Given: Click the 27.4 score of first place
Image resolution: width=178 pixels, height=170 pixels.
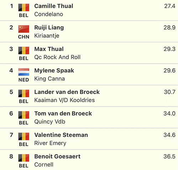Looking at the screenshot, I should point(170,6).
